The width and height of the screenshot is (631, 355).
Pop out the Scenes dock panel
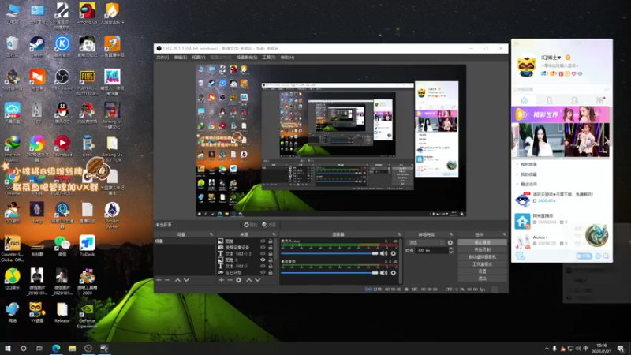211,234
